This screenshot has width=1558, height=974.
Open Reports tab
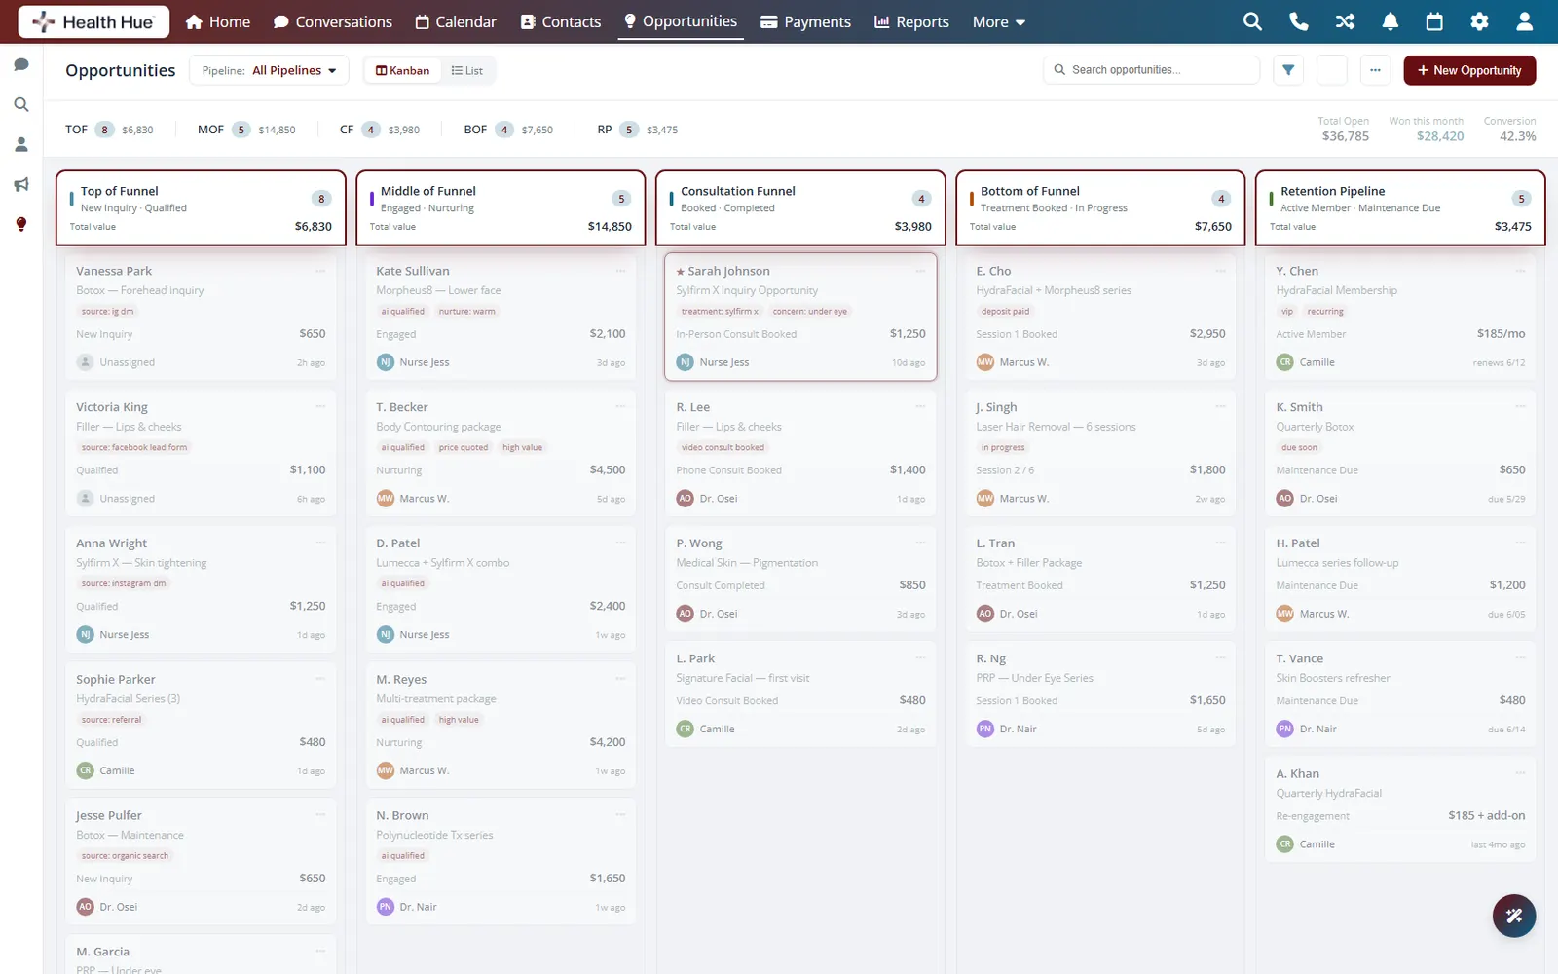tap(912, 21)
